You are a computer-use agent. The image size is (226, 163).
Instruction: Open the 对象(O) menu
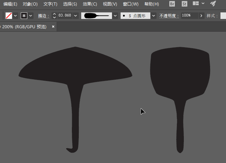point(30,4)
